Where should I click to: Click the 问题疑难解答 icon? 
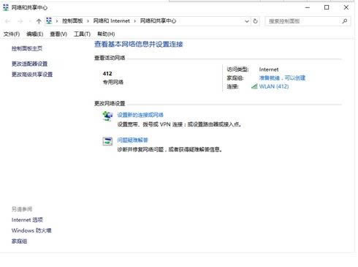tap(107, 141)
